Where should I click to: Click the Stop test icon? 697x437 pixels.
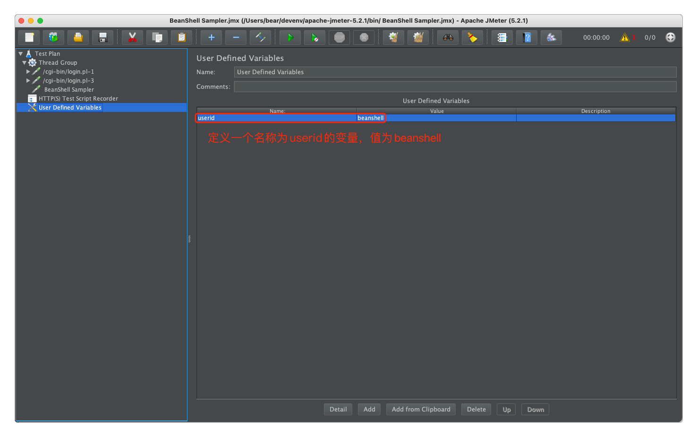click(340, 37)
